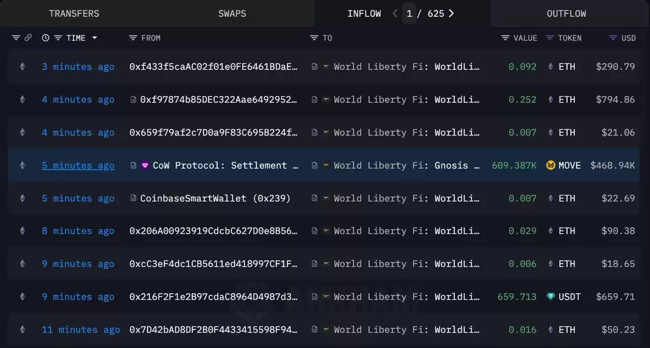
Task: Open the World Liberty Fi: Gnosis recipient
Action: coord(407,165)
